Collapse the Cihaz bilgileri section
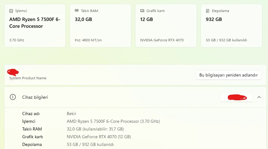The image size is (268, 149). pyautogui.click(x=259, y=97)
